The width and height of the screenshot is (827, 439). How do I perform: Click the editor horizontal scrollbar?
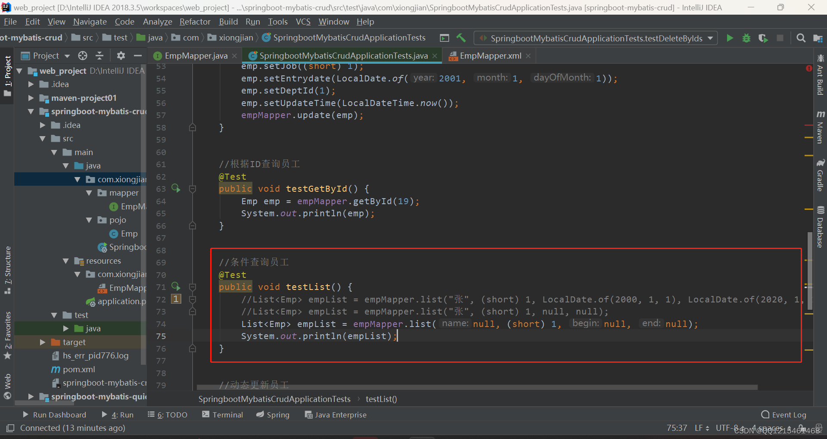(x=477, y=387)
